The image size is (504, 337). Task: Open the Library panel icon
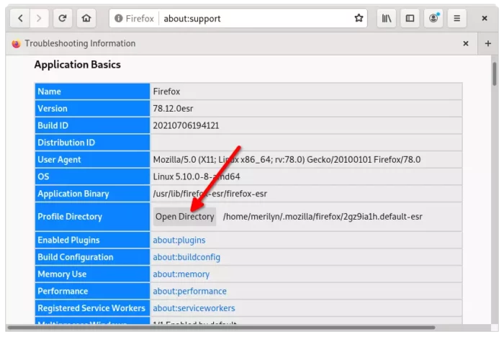click(387, 18)
